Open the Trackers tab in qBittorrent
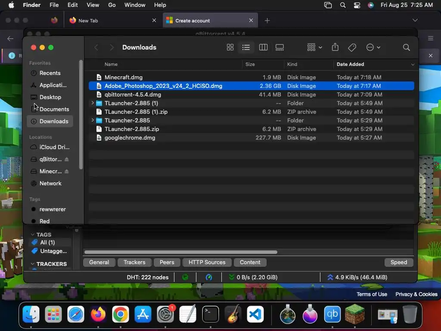441x331 pixels. [x=134, y=262]
